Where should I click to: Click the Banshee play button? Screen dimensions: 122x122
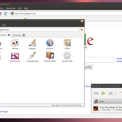coord(103,93)
